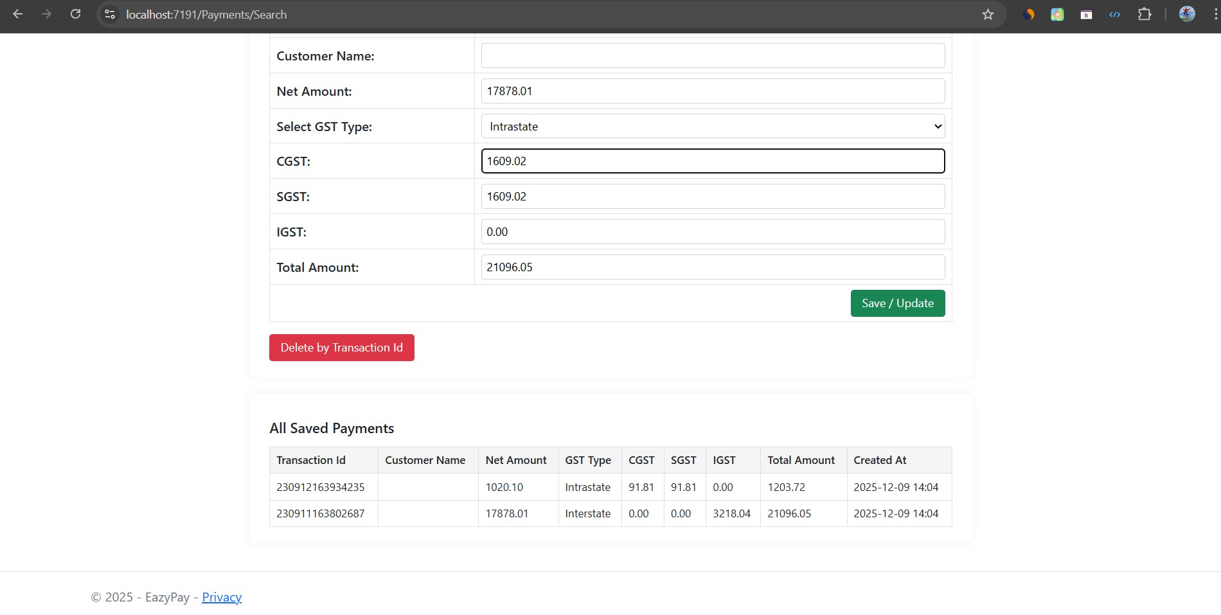Open the Privacy link in footer
Screen dimensions: 1221x615
pos(222,597)
